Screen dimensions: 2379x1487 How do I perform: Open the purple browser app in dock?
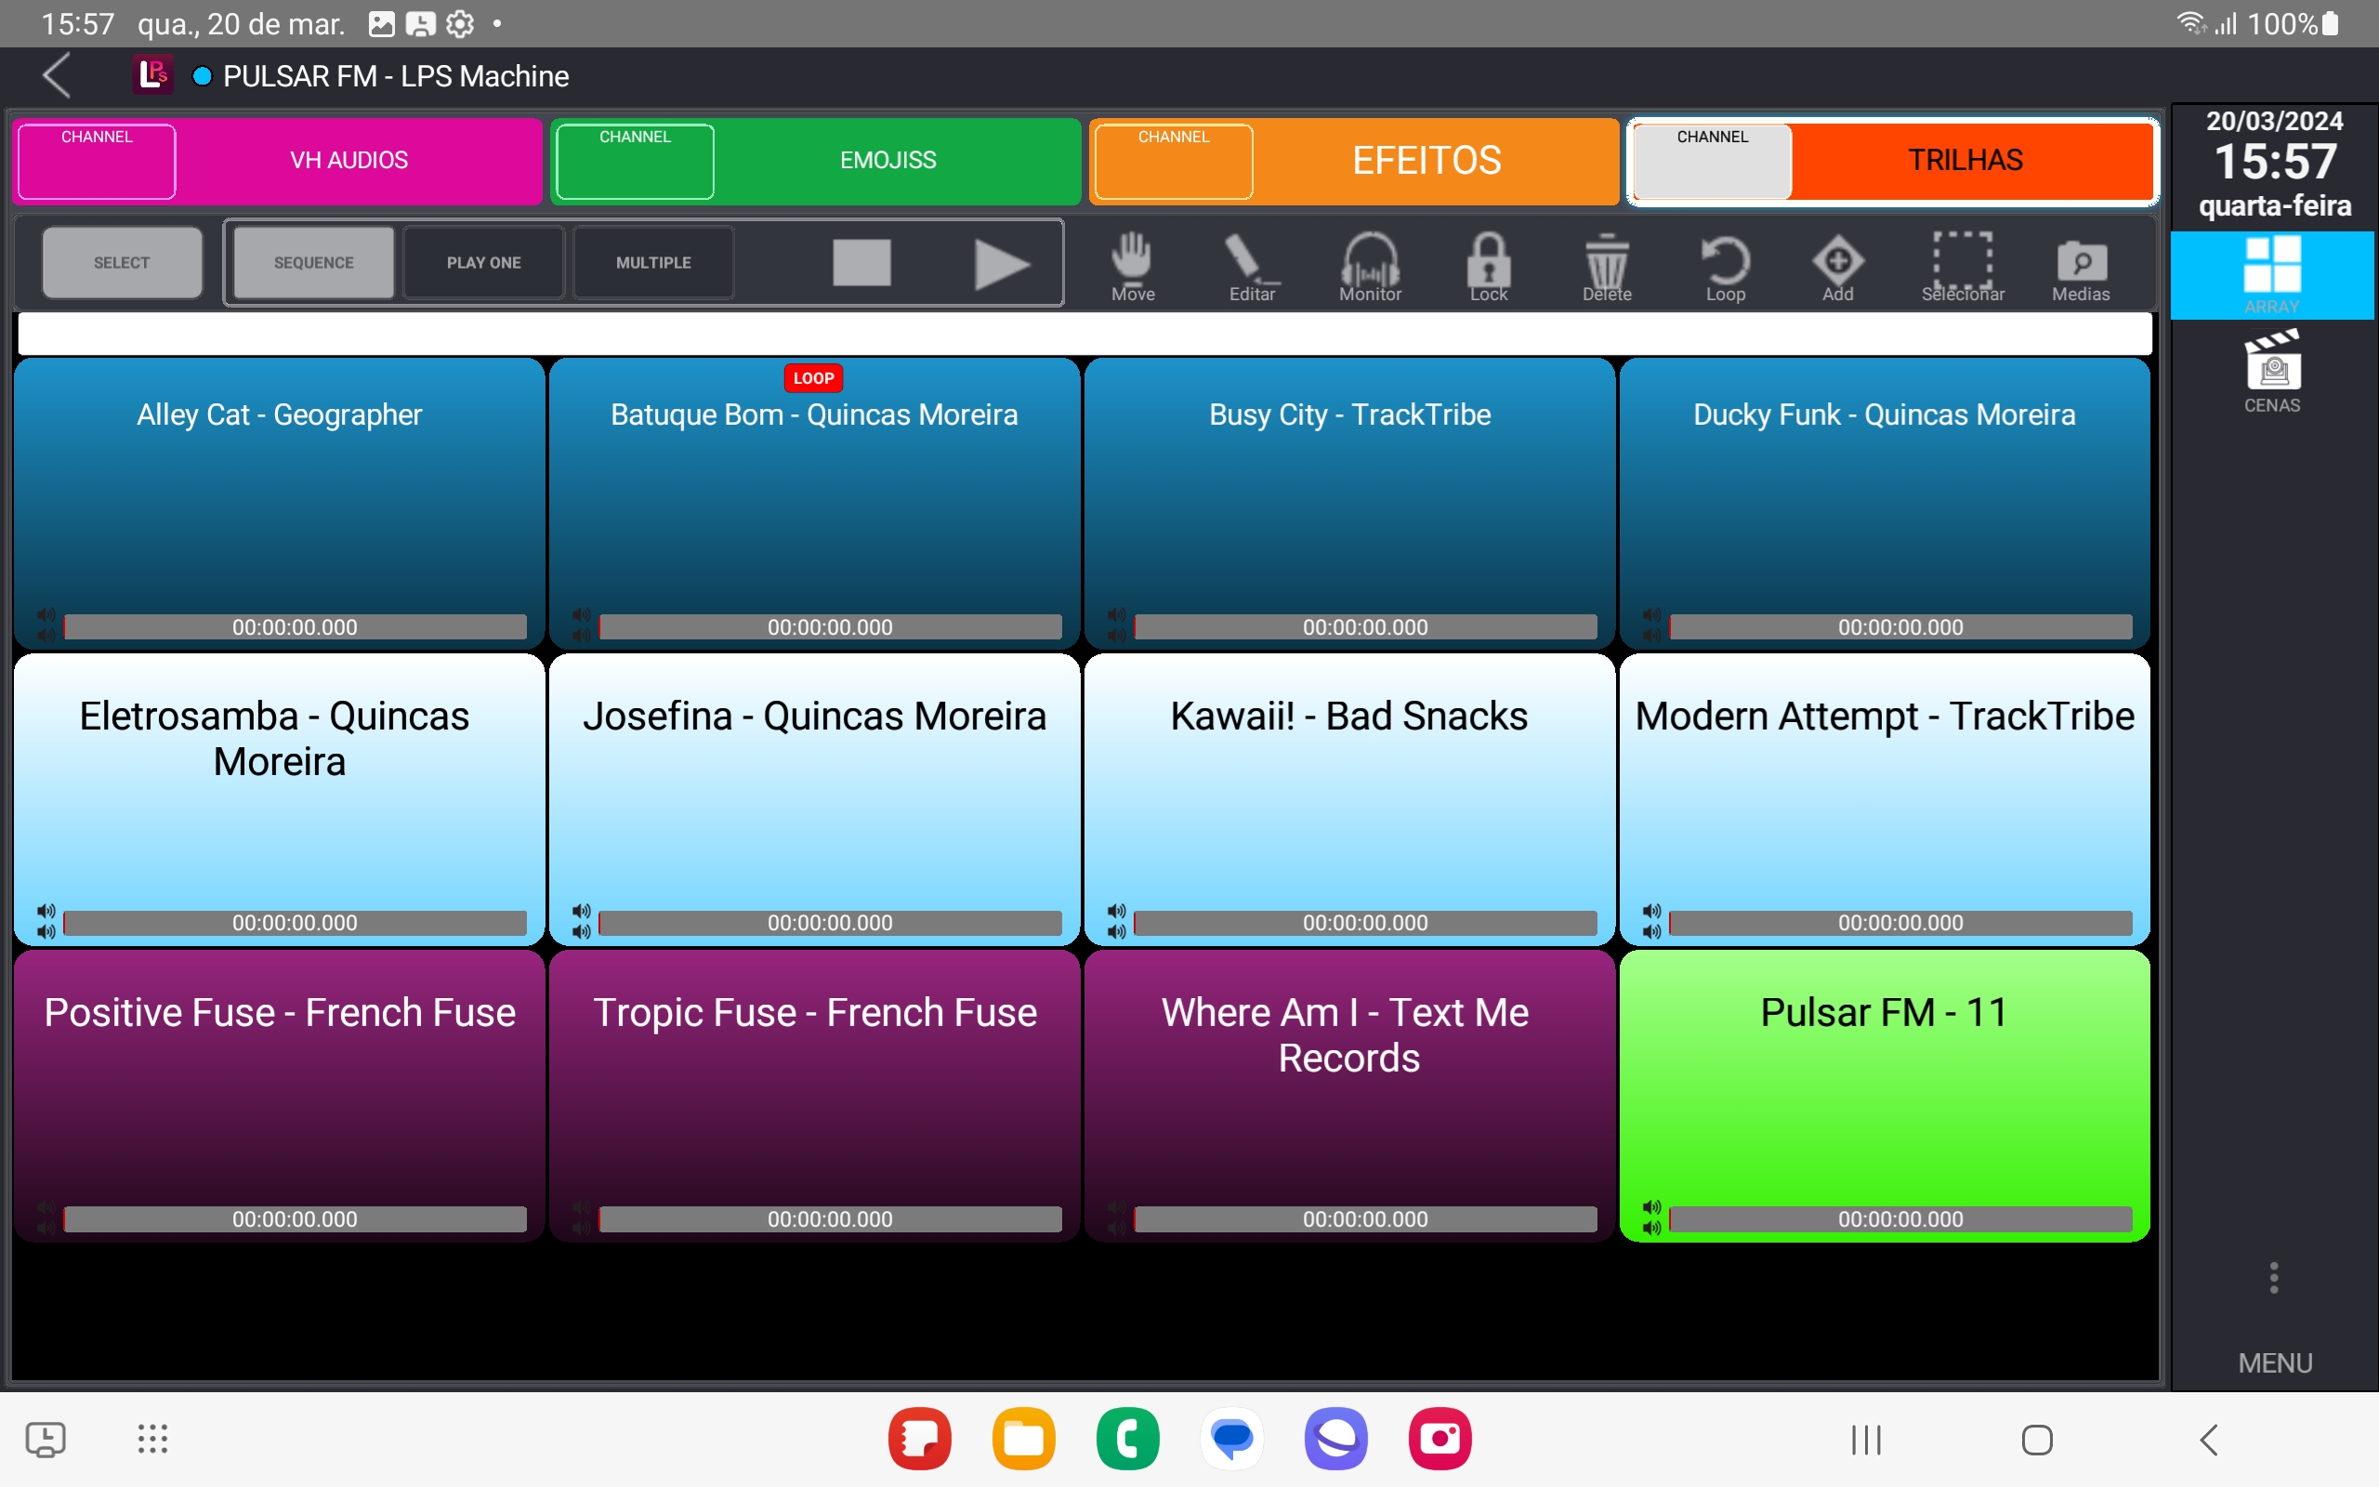(x=1336, y=1439)
